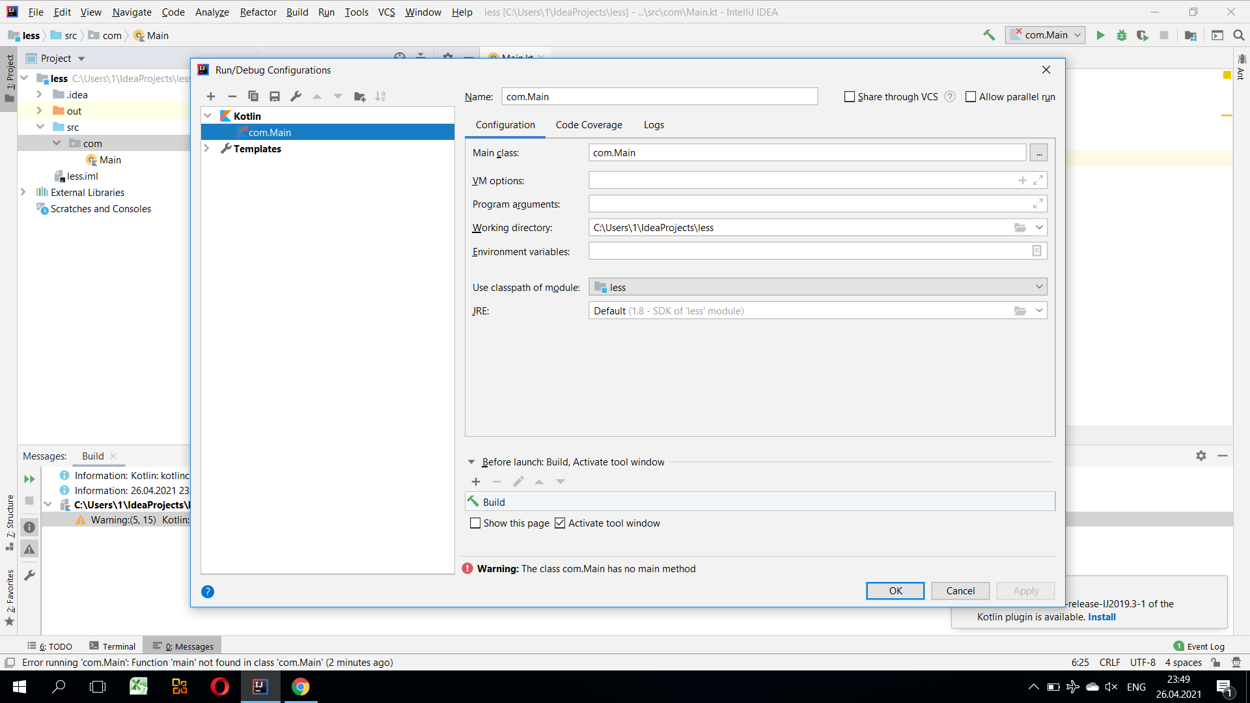Run com.Main with the green play icon
Image resolution: width=1250 pixels, height=703 pixels.
click(1100, 35)
